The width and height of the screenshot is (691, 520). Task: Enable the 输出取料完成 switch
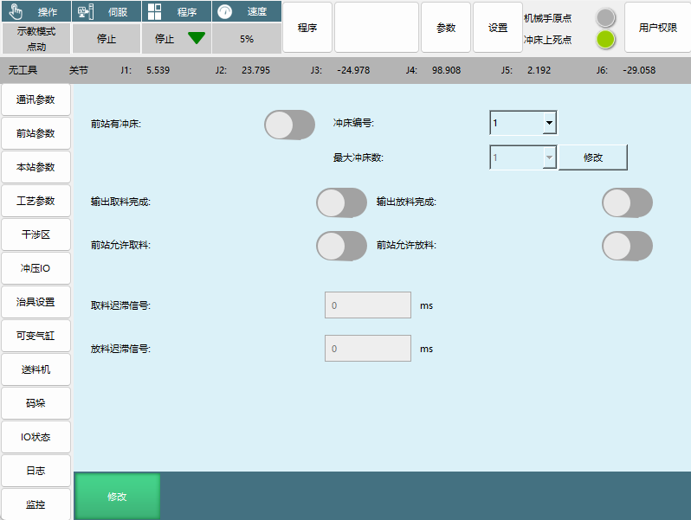click(x=341, y=202)
